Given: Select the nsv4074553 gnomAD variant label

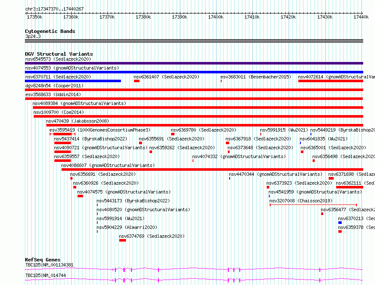Looking at the screenshot, I should click(x=72, y=68).
